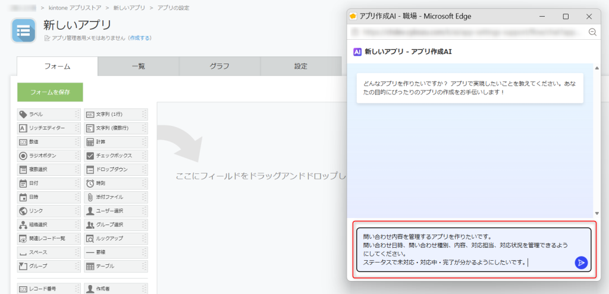The width and height of the screenshot is (609, 294).
Task: Select the リンク field item
Action: 49,211
